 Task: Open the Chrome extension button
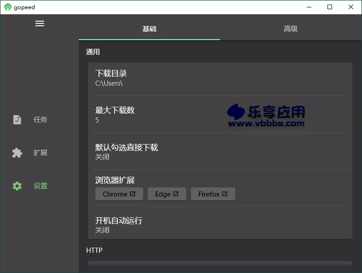tap(119, 194)
